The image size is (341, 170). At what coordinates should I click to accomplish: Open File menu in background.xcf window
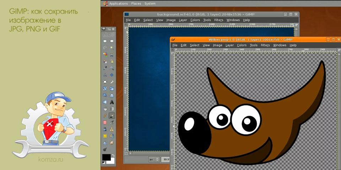click(128, 20)
